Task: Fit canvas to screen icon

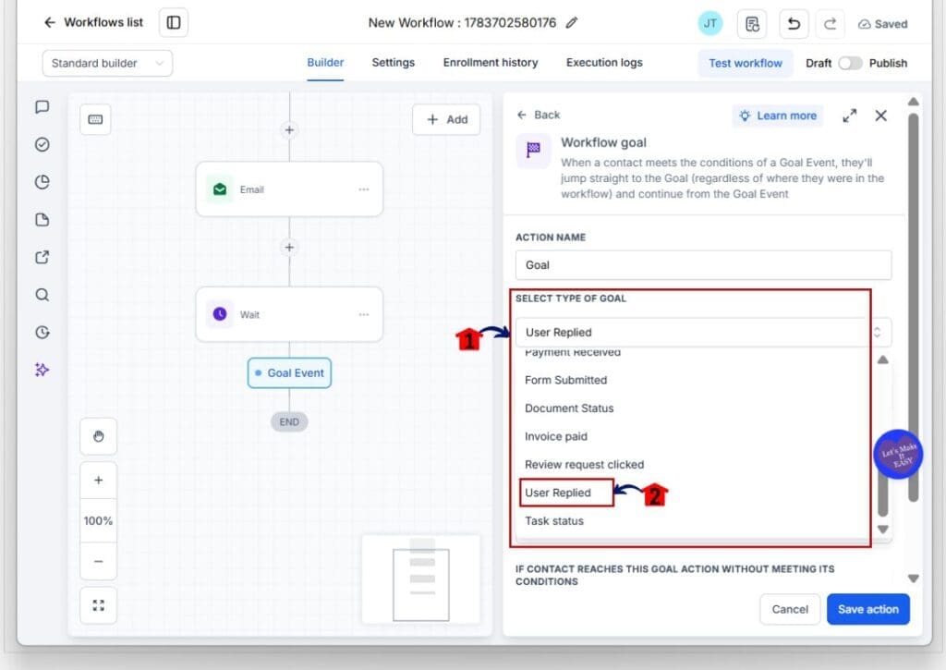Action: tap(98, 605)
